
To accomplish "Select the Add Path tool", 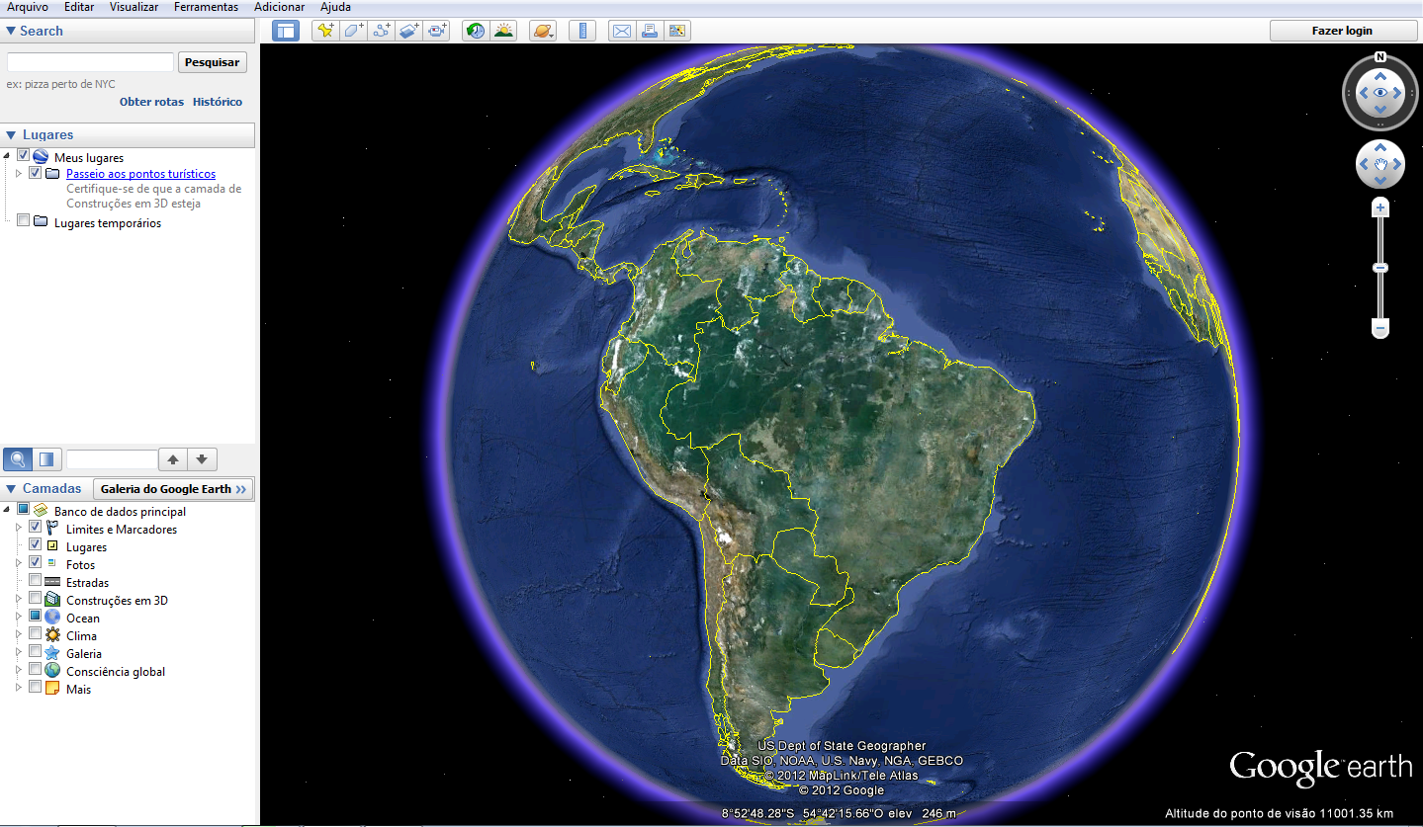I will point(381,31).
